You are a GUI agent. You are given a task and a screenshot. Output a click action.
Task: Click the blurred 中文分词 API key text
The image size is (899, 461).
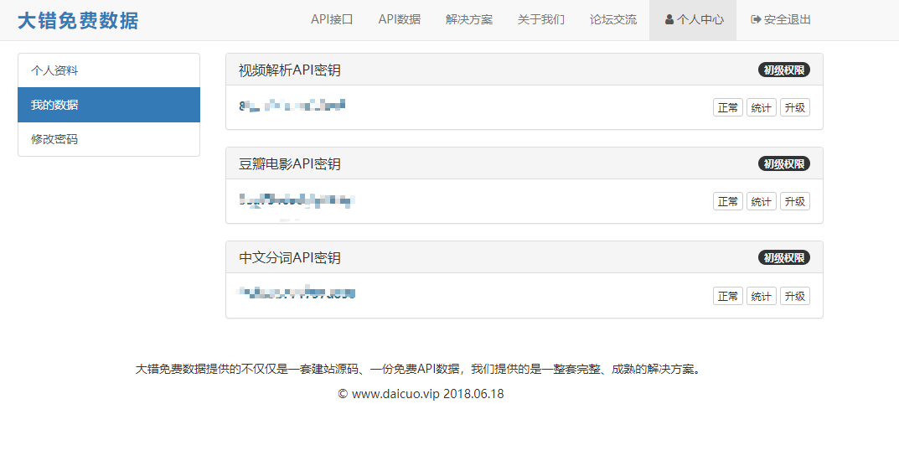(x=297, y=293)
